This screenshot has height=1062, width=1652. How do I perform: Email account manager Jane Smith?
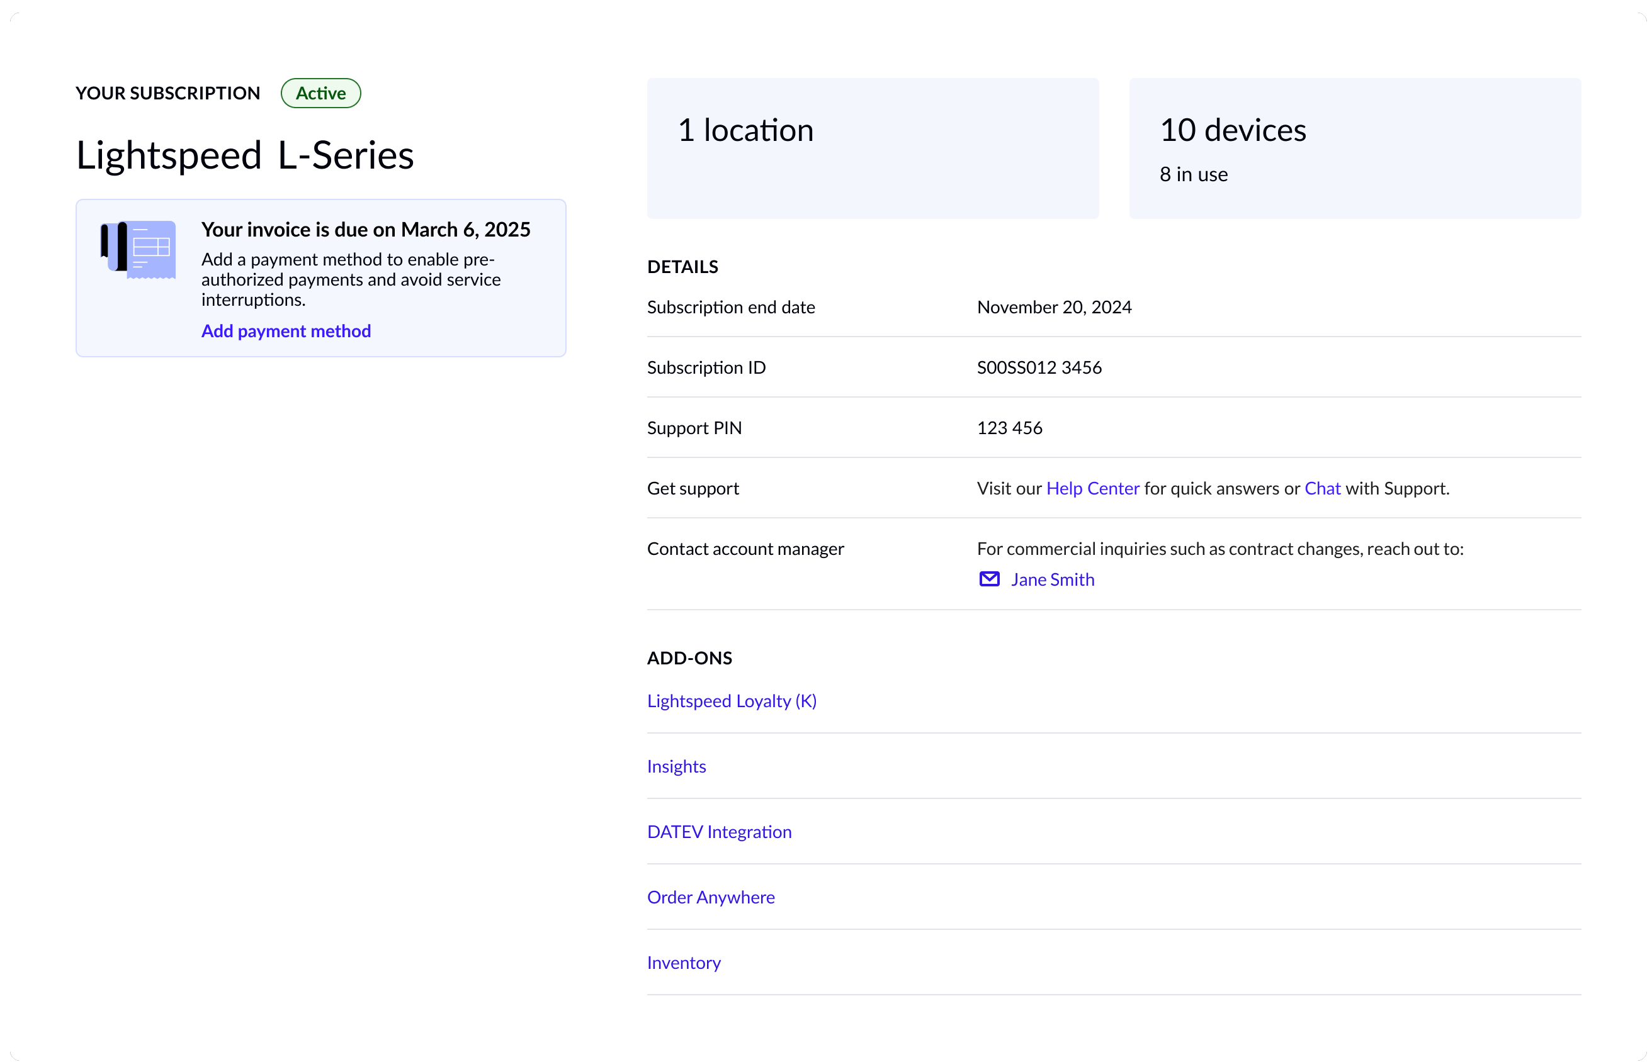pos(1051,579)
